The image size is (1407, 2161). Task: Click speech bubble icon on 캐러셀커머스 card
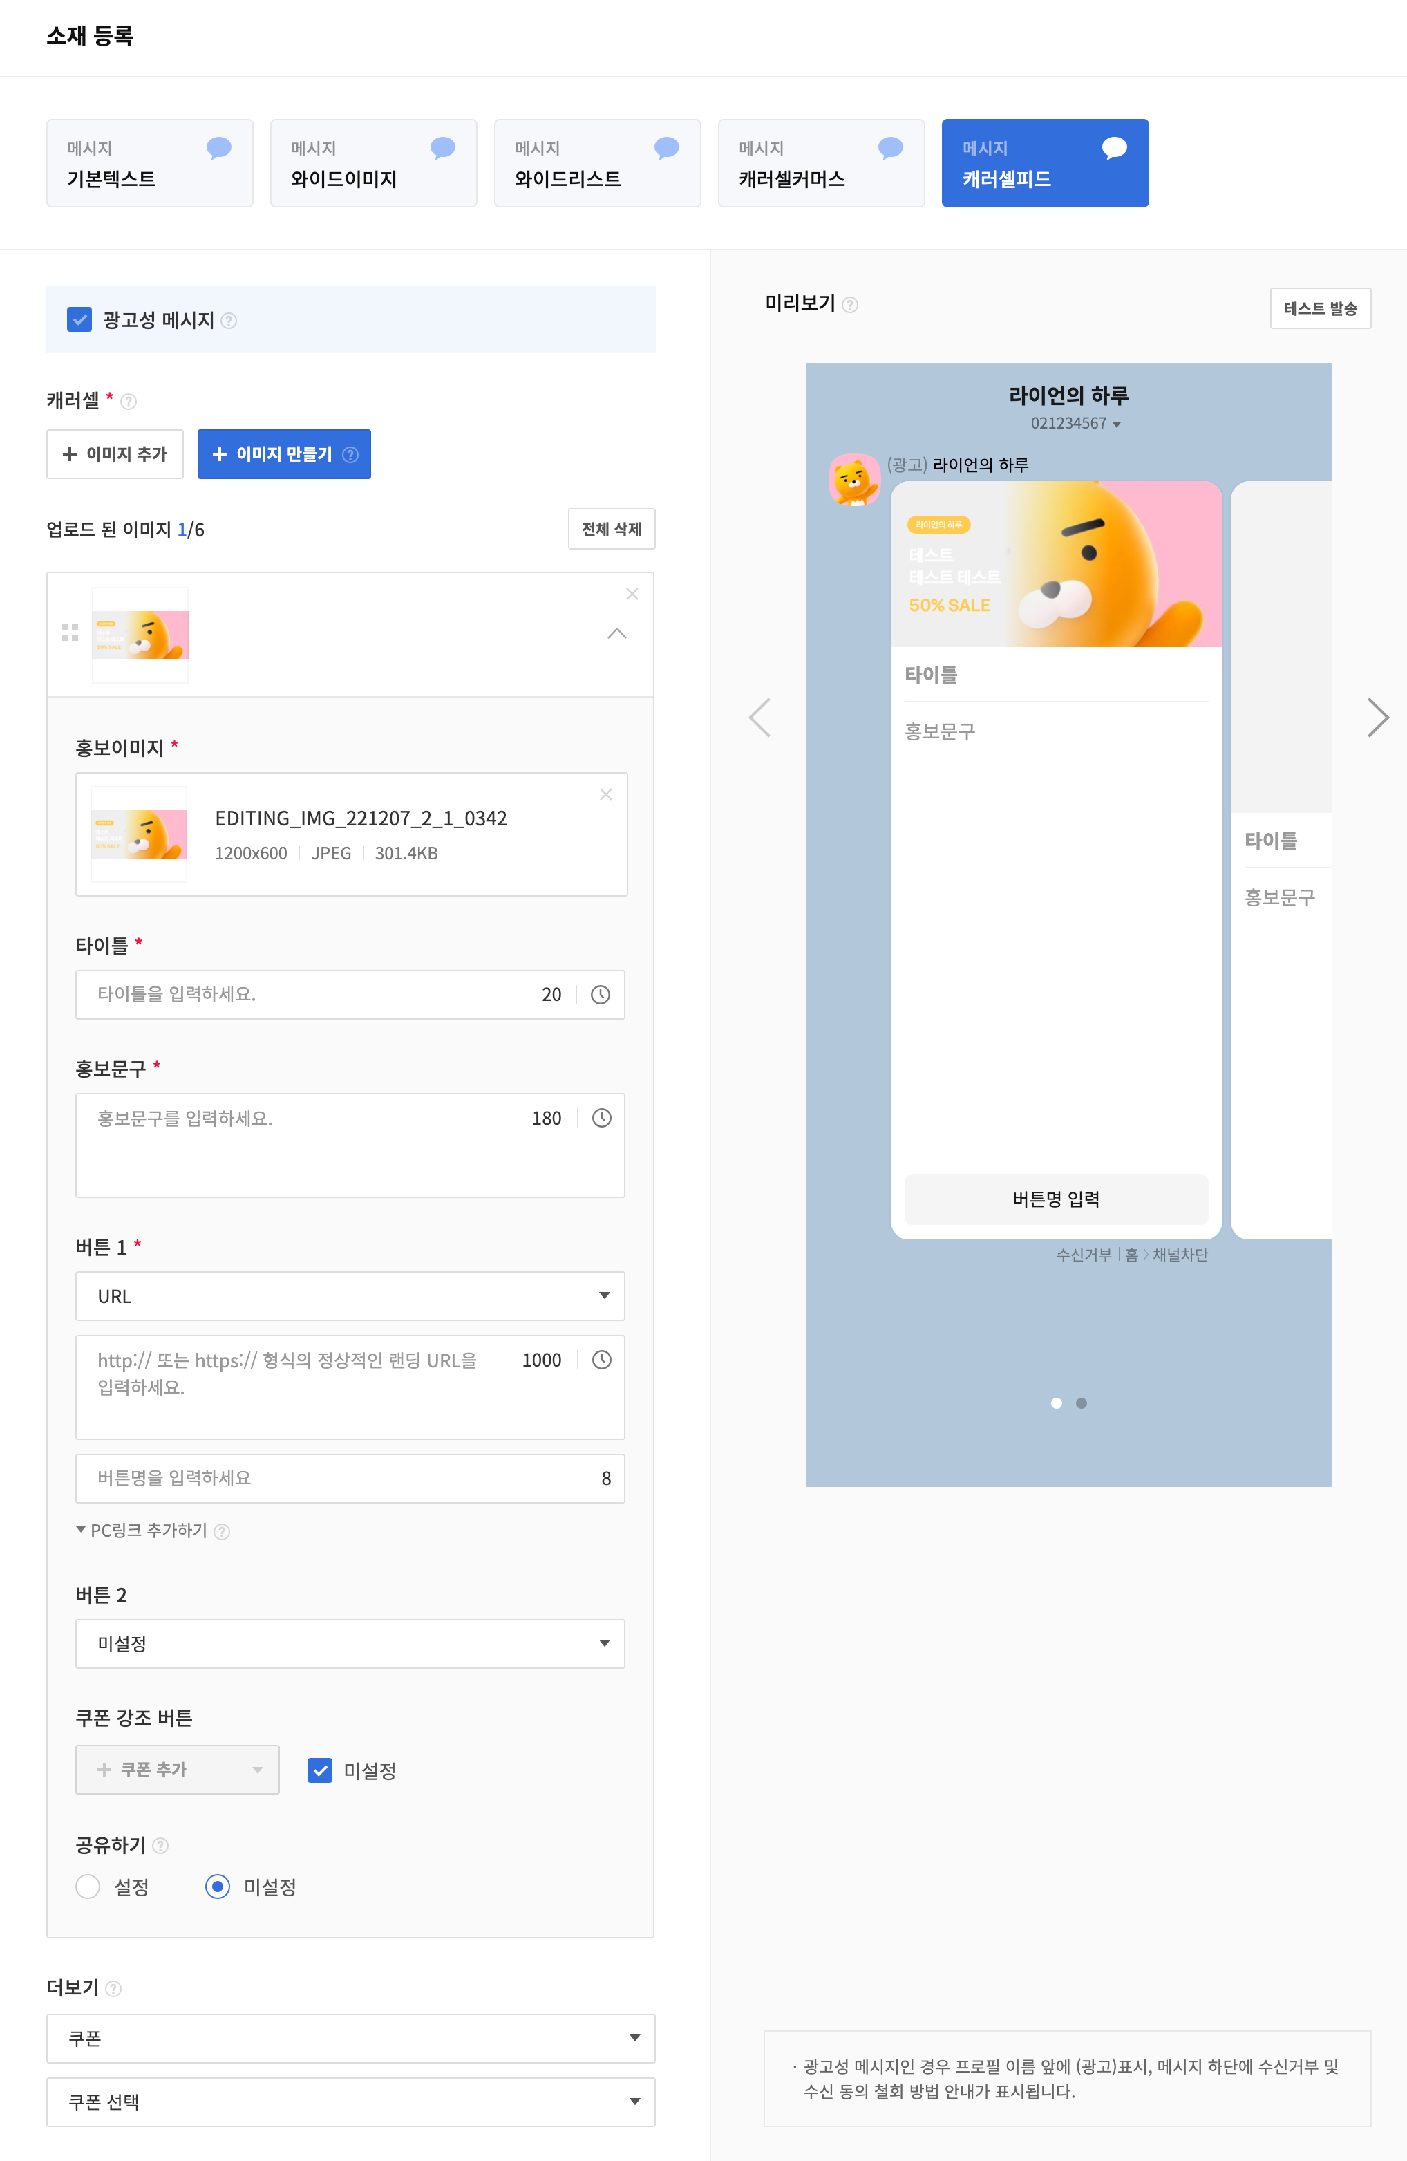coord(891,148)
